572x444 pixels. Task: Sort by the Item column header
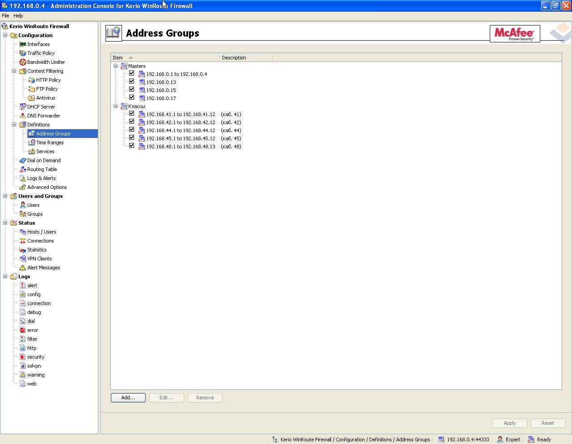[x=165, y=58]
